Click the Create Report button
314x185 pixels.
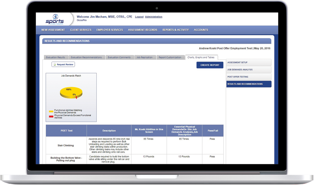(x=210, y=65)
